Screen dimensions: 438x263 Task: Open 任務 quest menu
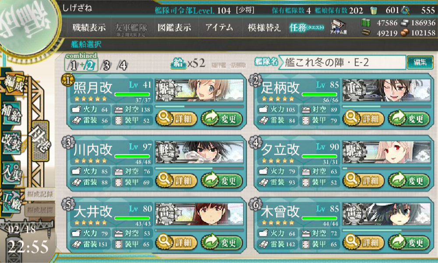(x=307, y=28)
